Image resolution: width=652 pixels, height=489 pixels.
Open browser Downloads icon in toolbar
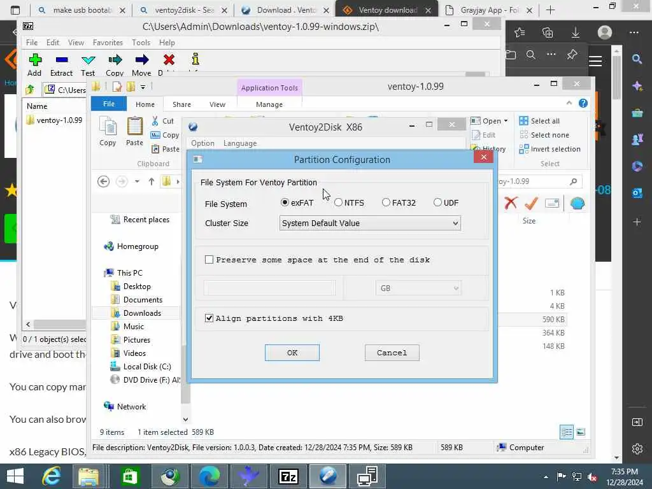click(576, 32)
